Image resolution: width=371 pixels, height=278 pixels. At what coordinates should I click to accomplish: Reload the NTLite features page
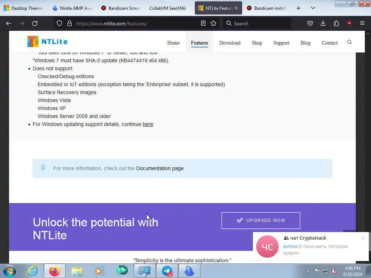[35, 24]
